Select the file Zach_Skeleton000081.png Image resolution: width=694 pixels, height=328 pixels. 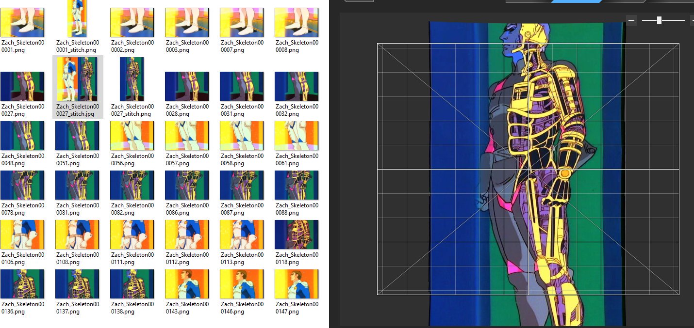[x=78, y=193]
